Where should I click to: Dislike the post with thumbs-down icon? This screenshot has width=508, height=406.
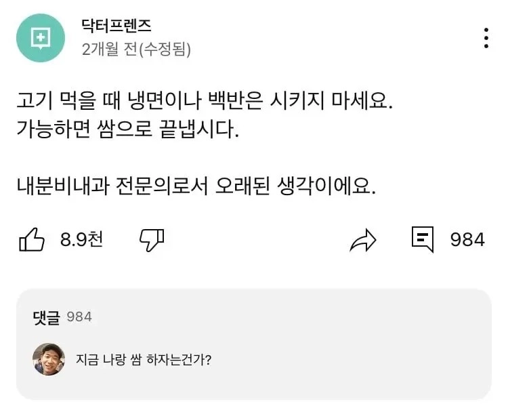[152, 239]
